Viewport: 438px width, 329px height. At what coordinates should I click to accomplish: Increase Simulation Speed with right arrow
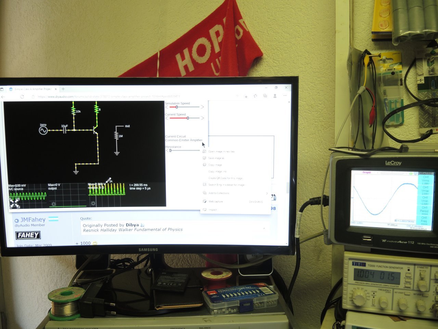pyautogui.click(x=202, y=107)
